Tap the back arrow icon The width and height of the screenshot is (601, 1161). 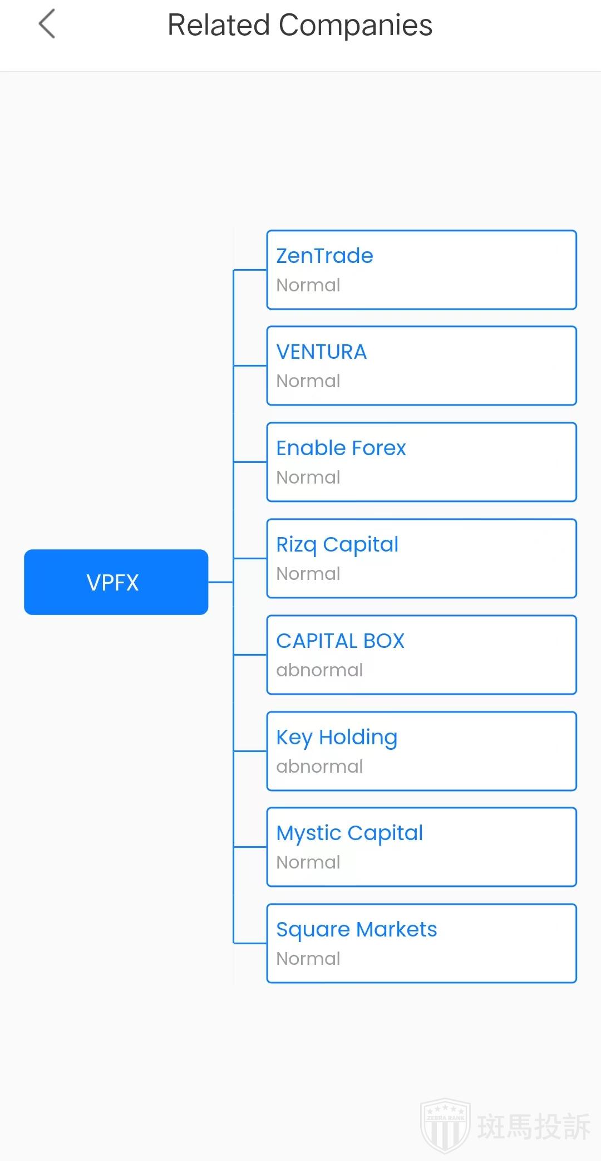tap(47, 25)
